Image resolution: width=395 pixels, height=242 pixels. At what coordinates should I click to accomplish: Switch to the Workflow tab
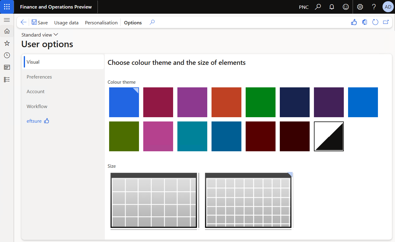63,106
